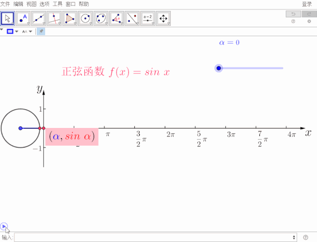The height and width of the screenshot is (242, 317).
Task: Open the Polygon tool submenu arrow
Action: [75, 23]
